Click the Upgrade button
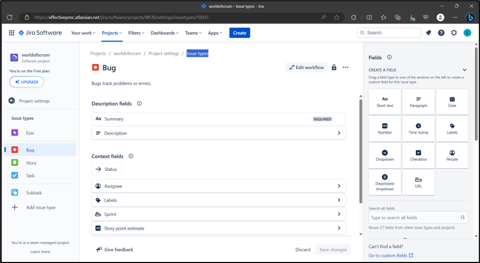 [x=27, y=82]
